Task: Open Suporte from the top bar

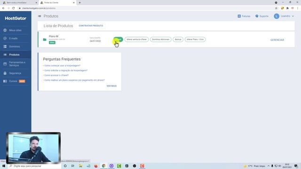Action: tap(262, 16)
